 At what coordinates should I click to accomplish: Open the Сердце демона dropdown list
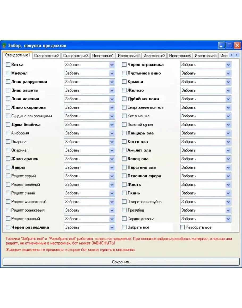(228, 219)
